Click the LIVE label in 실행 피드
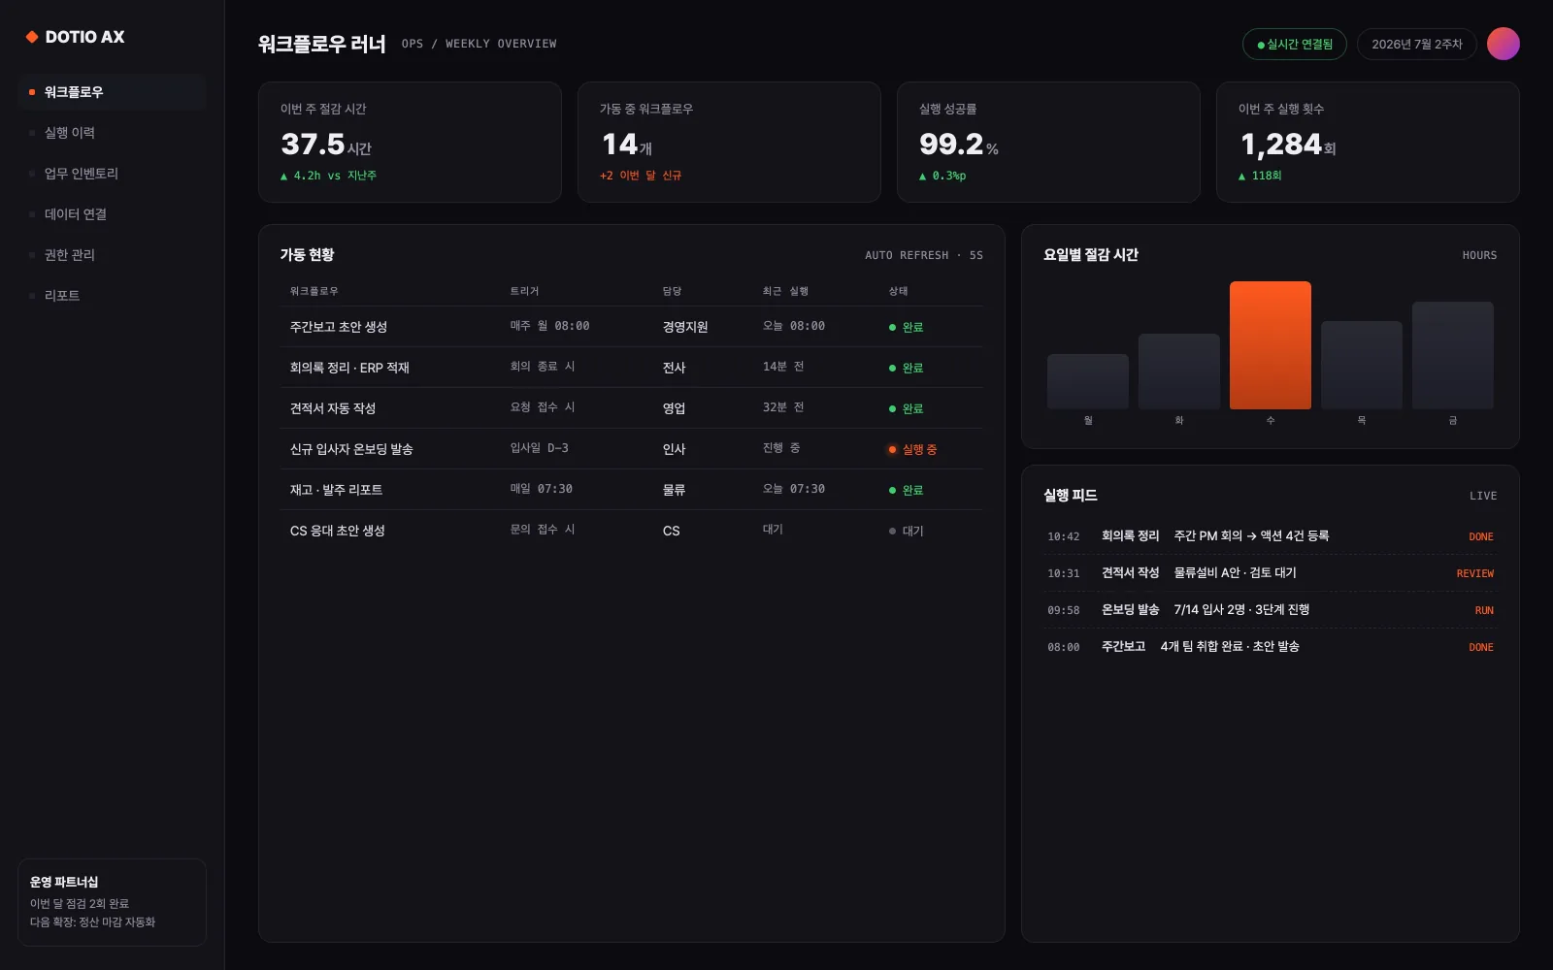This screenshot has width=1553, height=970. 1483,496
